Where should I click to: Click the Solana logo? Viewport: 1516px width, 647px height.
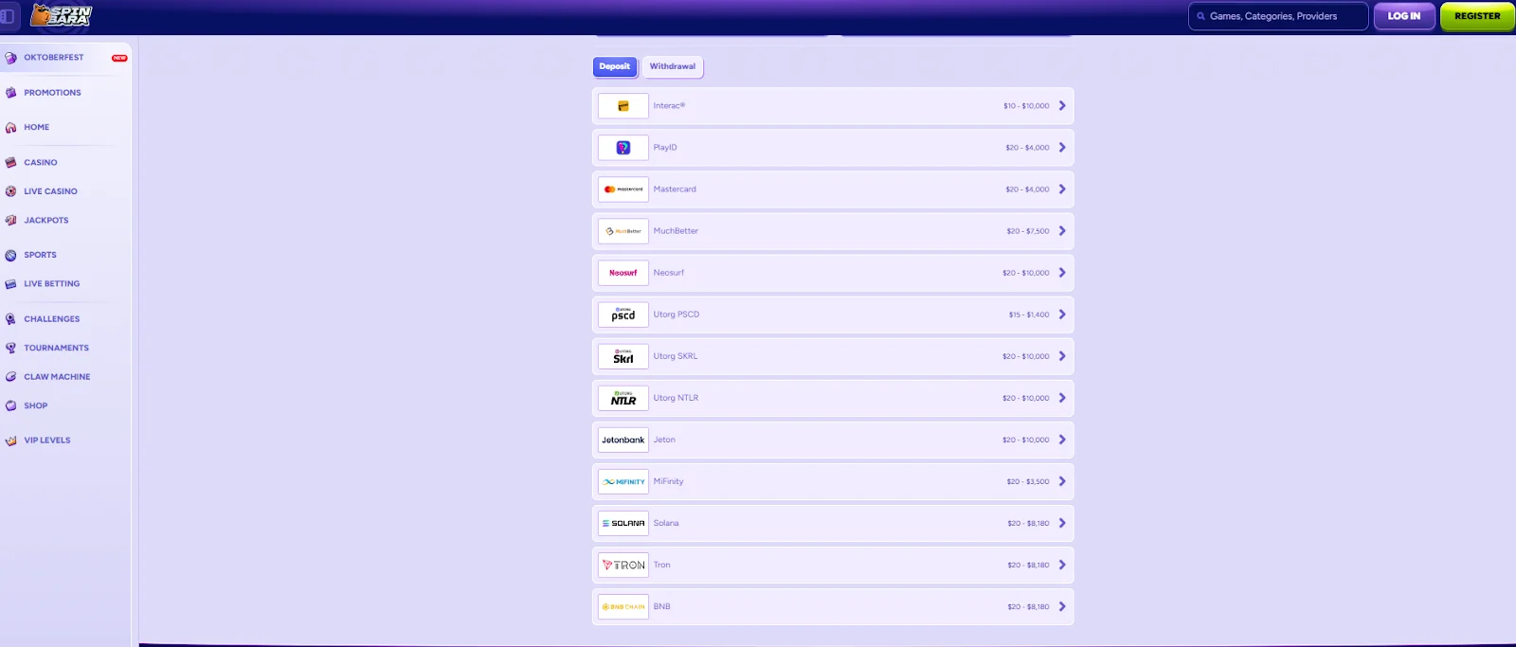pos(623,523)
